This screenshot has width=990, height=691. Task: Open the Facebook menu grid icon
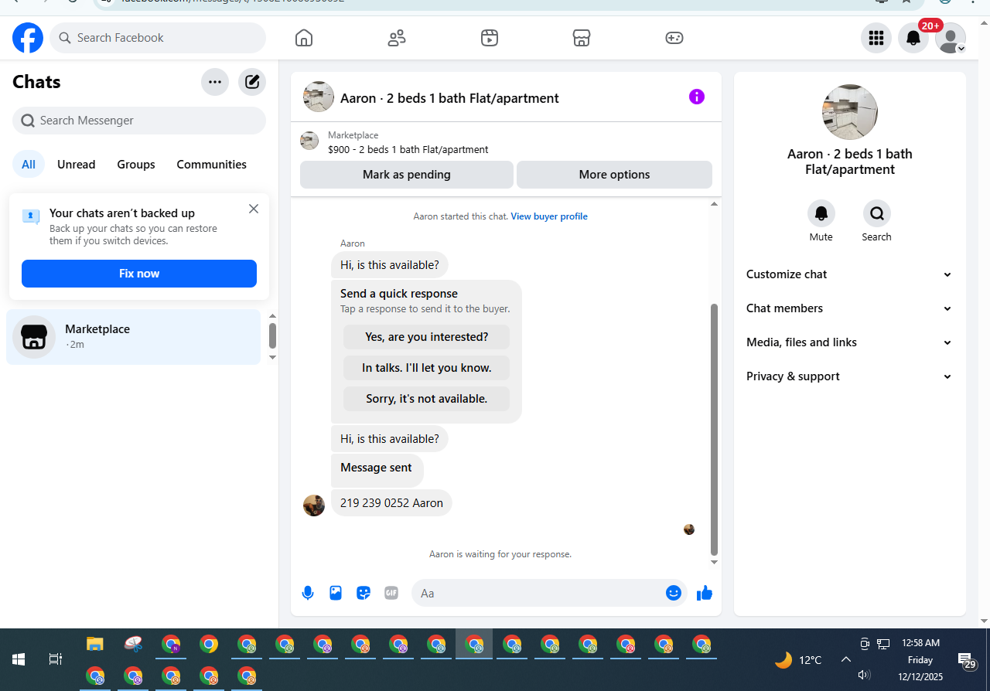pyautogui.click(x=876, y=38)
